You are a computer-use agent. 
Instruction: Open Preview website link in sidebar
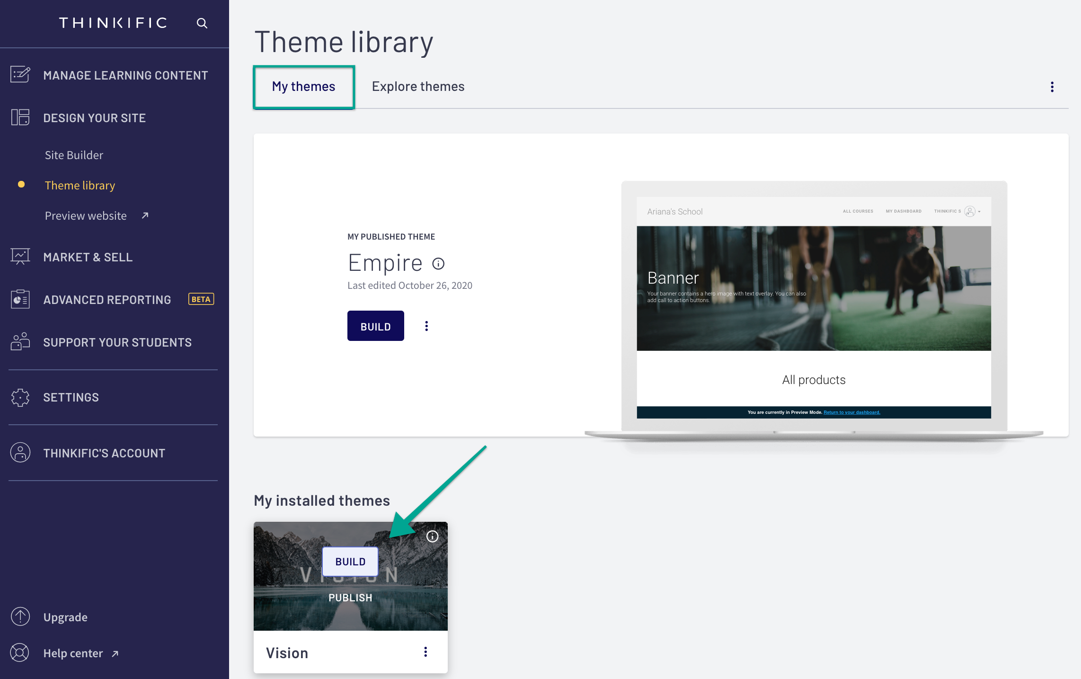click(86, 216)
